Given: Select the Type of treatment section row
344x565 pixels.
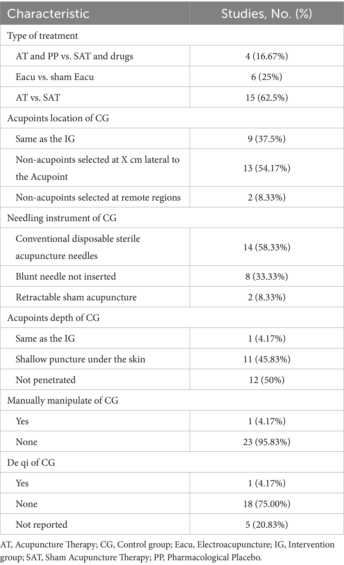Looking at the screenshot, I should pyautogui.click(x=172, y=35).
